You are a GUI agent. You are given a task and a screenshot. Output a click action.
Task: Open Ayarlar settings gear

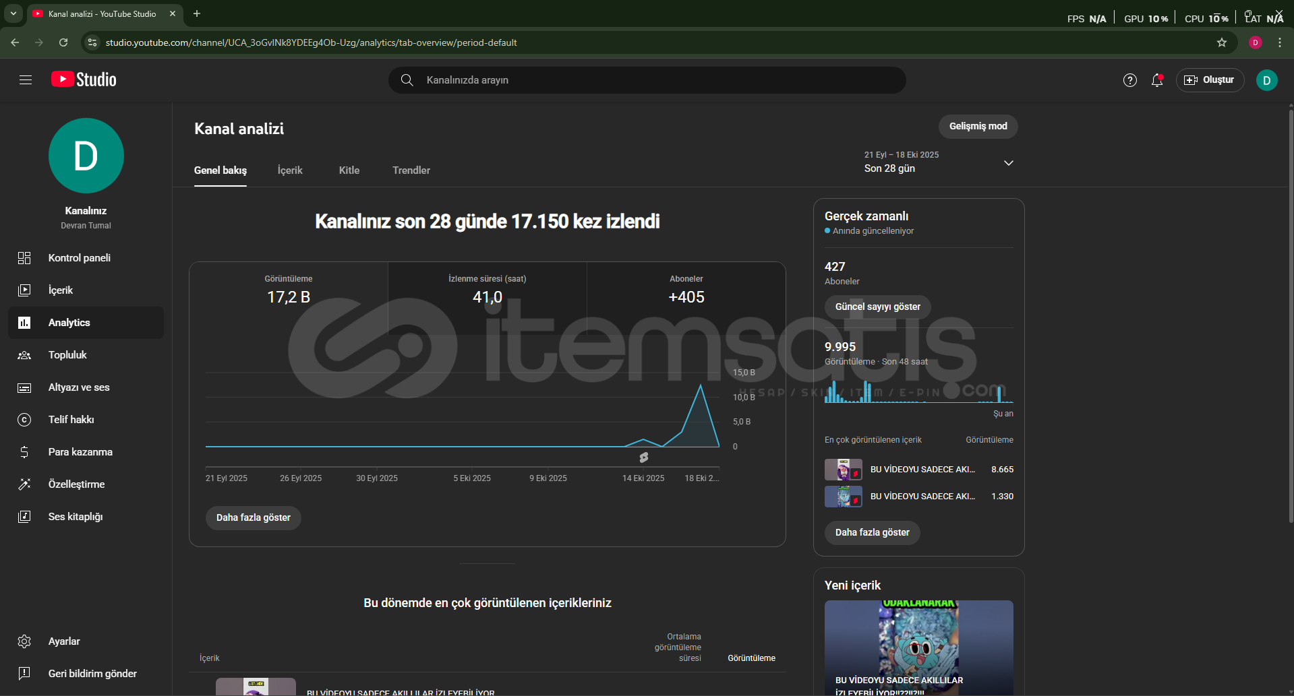pyautogui.click(x=24, y=641)
